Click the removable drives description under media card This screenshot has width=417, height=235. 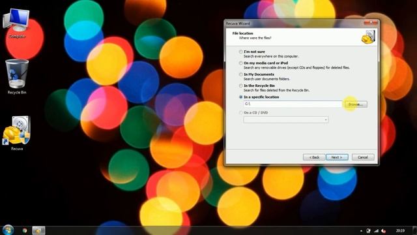[297, 68]
